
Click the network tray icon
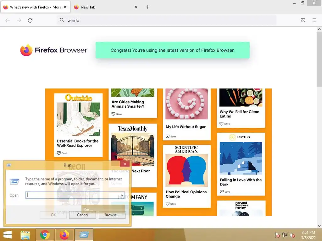click(285, 235)
